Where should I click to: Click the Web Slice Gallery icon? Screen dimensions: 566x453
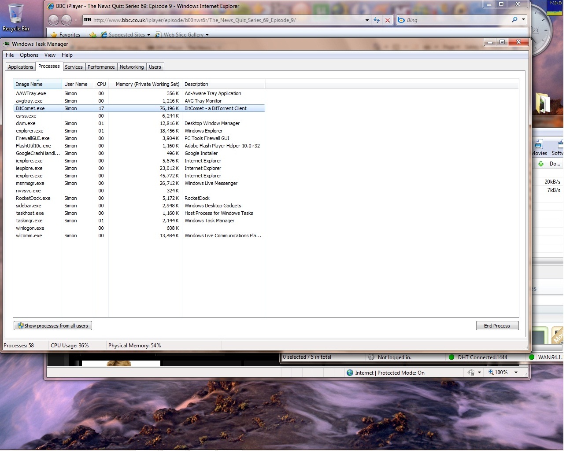159,34
